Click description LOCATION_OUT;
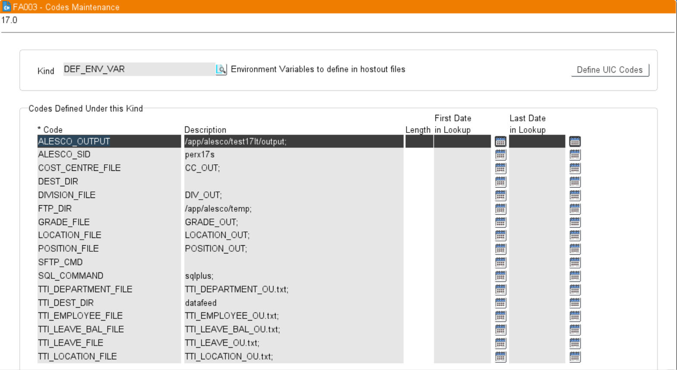The width and height of the screenshot is (677, 370). (x=294, y=235)
